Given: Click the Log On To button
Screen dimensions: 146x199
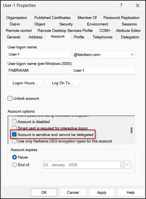Looking at the screenshot, I should pyautogui.click(x=62, y=83).
